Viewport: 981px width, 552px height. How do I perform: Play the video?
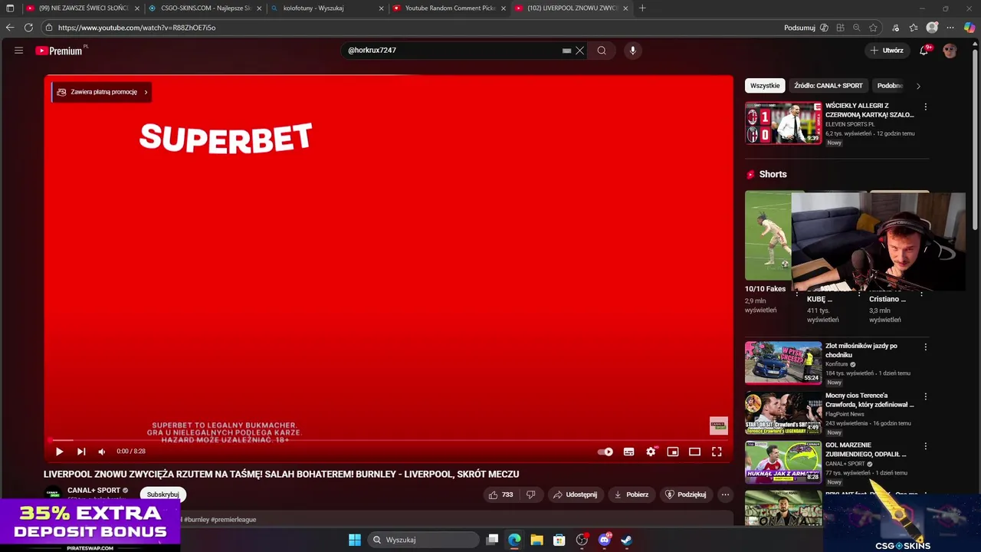(x=59, y=452)
